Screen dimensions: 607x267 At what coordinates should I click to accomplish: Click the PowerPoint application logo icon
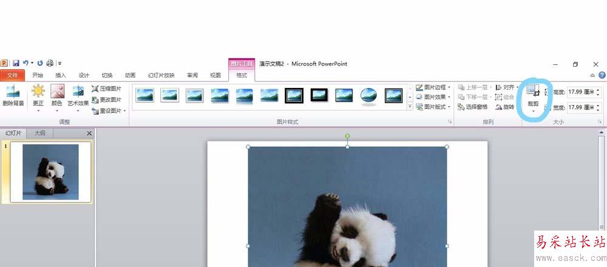click(x=4, y=63)
